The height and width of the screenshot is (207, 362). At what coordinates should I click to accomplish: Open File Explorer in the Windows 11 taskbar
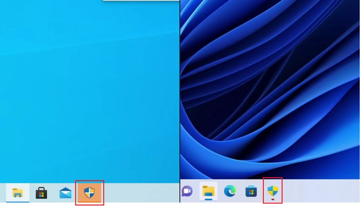click(209, 191)
